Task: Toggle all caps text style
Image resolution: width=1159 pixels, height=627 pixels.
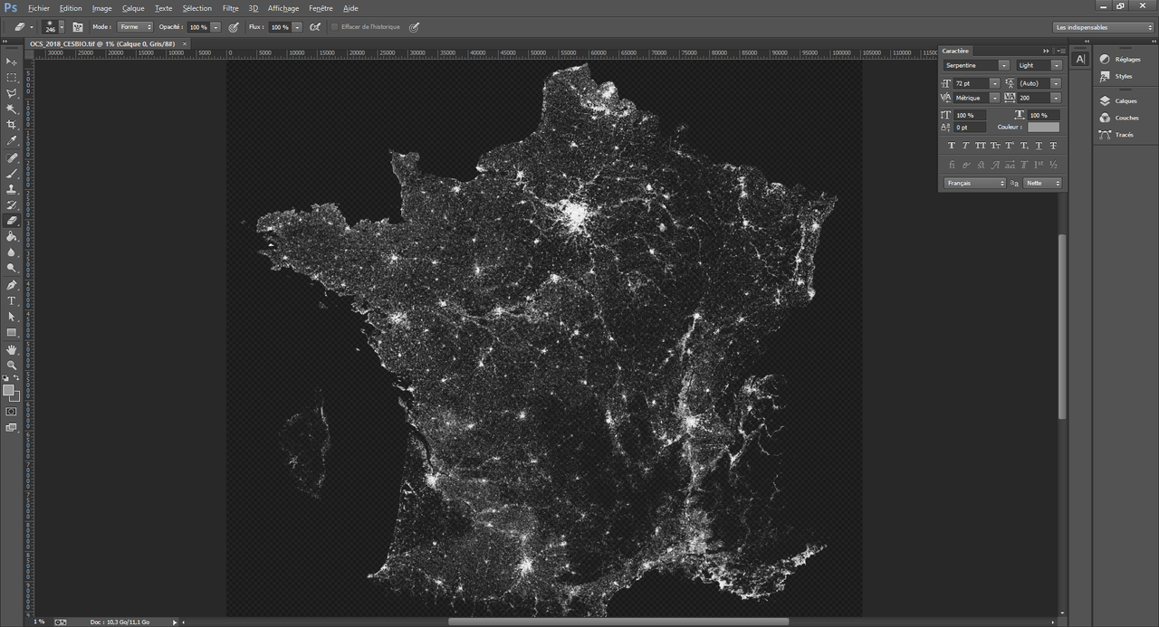Action: (x=981, y=146)
